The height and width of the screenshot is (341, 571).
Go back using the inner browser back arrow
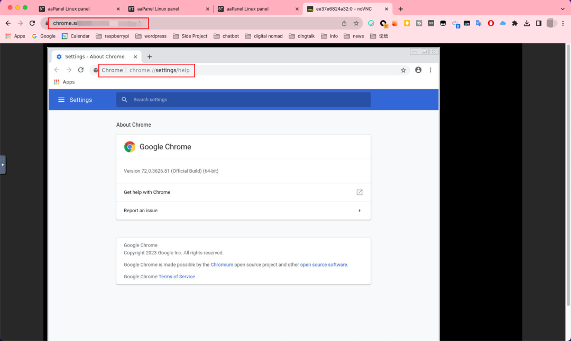57,70
